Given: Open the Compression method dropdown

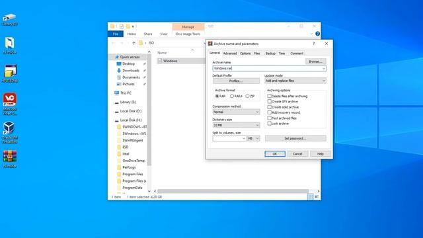Looking at the screenshot, I should click(236, 112).
